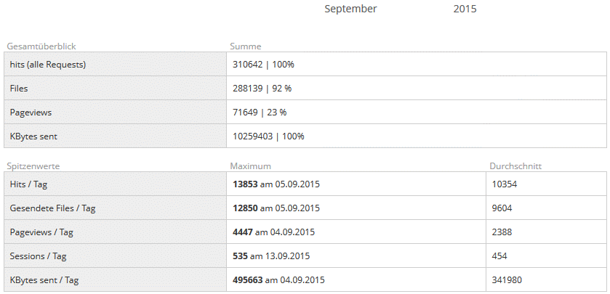Open the 2015 year selector
This screenshot has height=294, width=610.
click(x=465, y=9)
